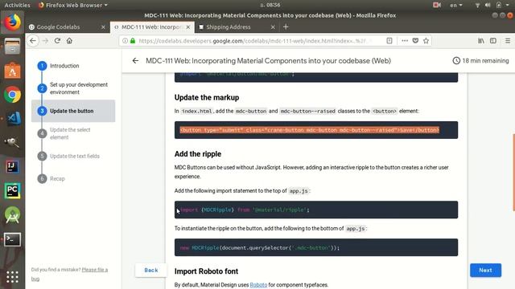The image size is (515, 289).
Task: Bookmark this page with the star
Action: coord(426,41)
